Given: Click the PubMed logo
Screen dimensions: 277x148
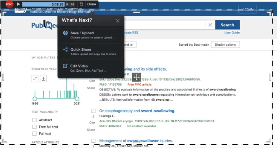Looking at the screenshot, I should [x=45, y=25].
